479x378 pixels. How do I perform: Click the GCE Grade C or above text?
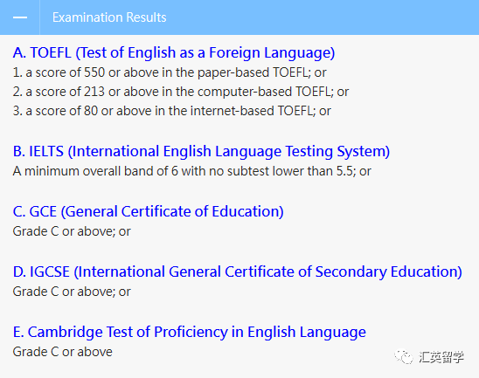[72, 231]
